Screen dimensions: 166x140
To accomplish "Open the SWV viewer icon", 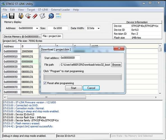I will click(59, 16).
